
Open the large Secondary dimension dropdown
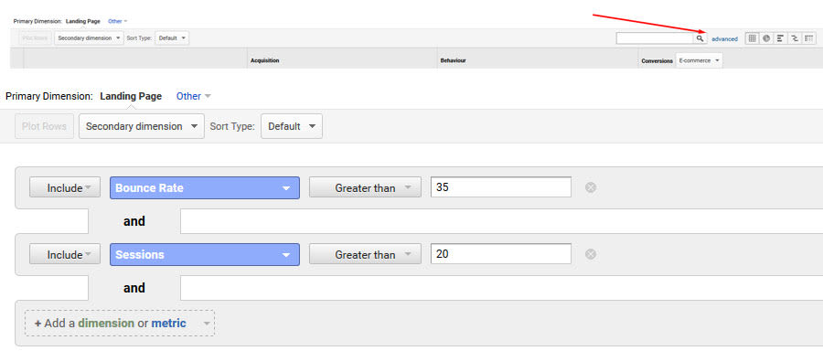click(142, 126)
